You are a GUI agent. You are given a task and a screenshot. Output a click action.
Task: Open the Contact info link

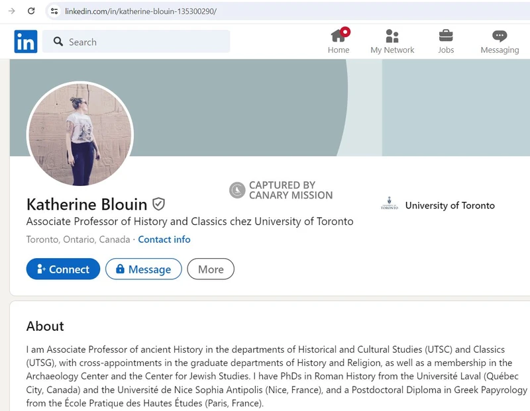(164, 239)
